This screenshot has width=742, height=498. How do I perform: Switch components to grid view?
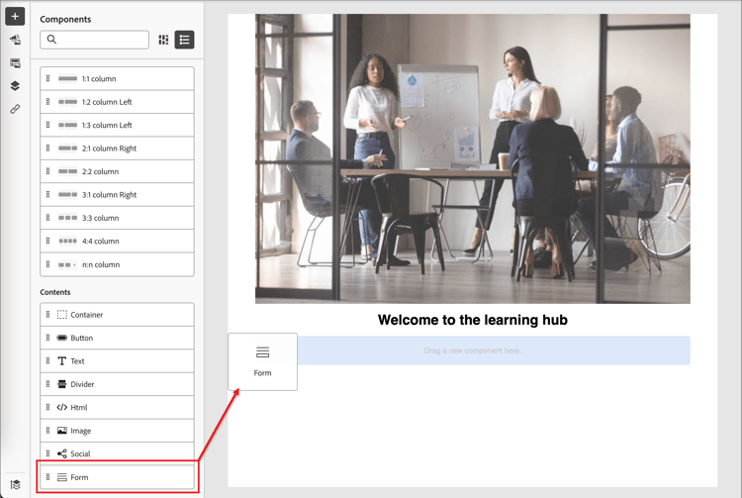[163, 40]
